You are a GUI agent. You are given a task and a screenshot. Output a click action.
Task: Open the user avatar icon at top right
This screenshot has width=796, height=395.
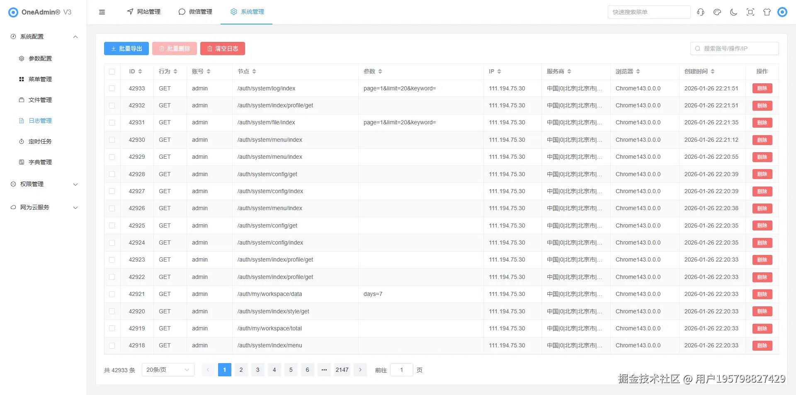tap(782, 12)
